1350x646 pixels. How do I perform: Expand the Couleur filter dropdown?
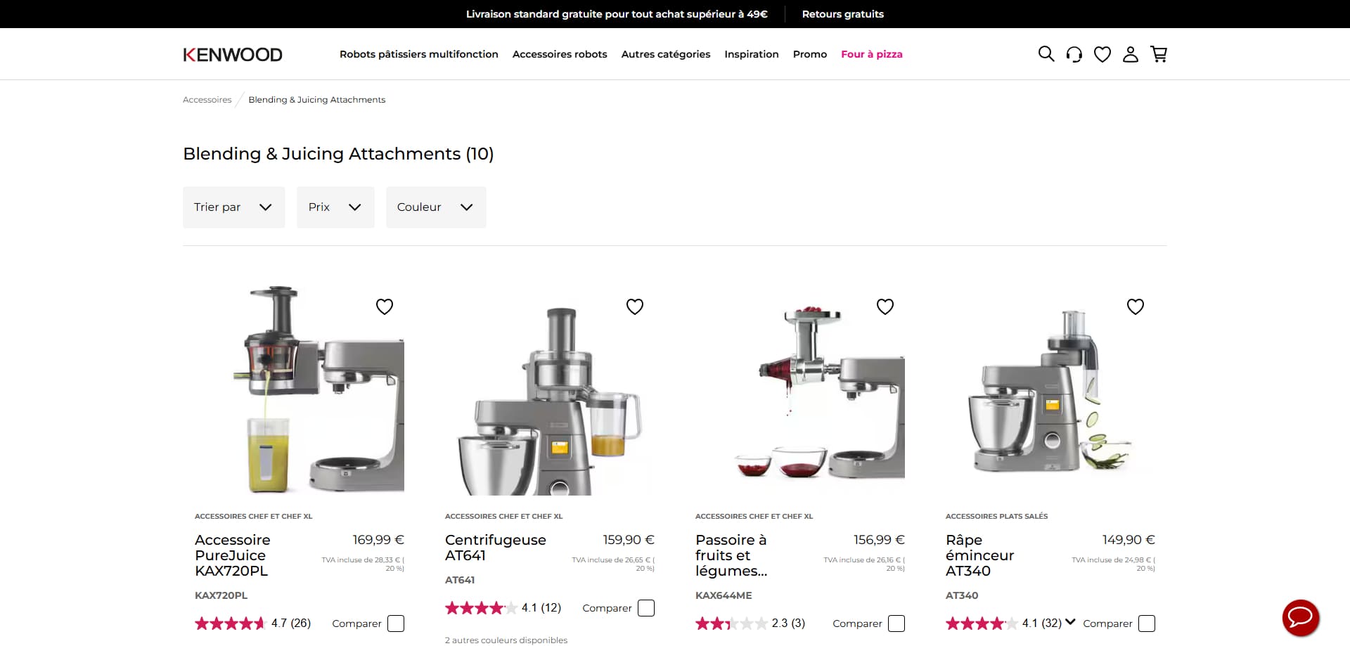(436, 207)
